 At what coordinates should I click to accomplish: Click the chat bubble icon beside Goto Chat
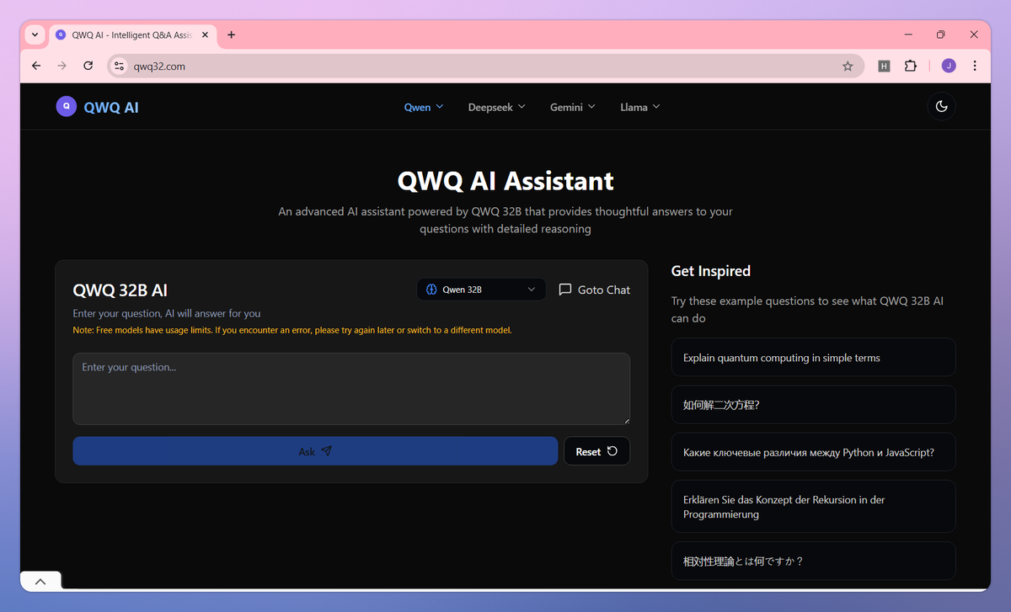565,290
